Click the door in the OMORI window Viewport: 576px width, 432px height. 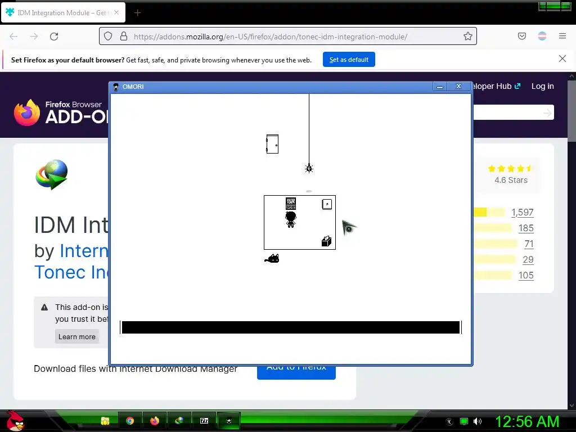(272, 144)
